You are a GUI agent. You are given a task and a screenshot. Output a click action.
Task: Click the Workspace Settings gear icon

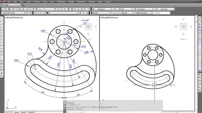[27, 13]
